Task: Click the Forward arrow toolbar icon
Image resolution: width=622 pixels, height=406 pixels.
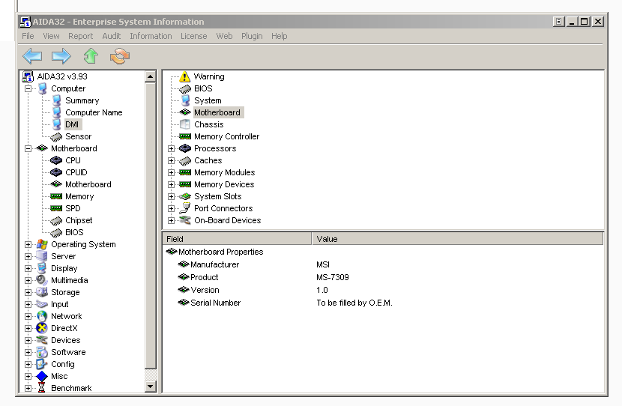Action: pos(61,56)
